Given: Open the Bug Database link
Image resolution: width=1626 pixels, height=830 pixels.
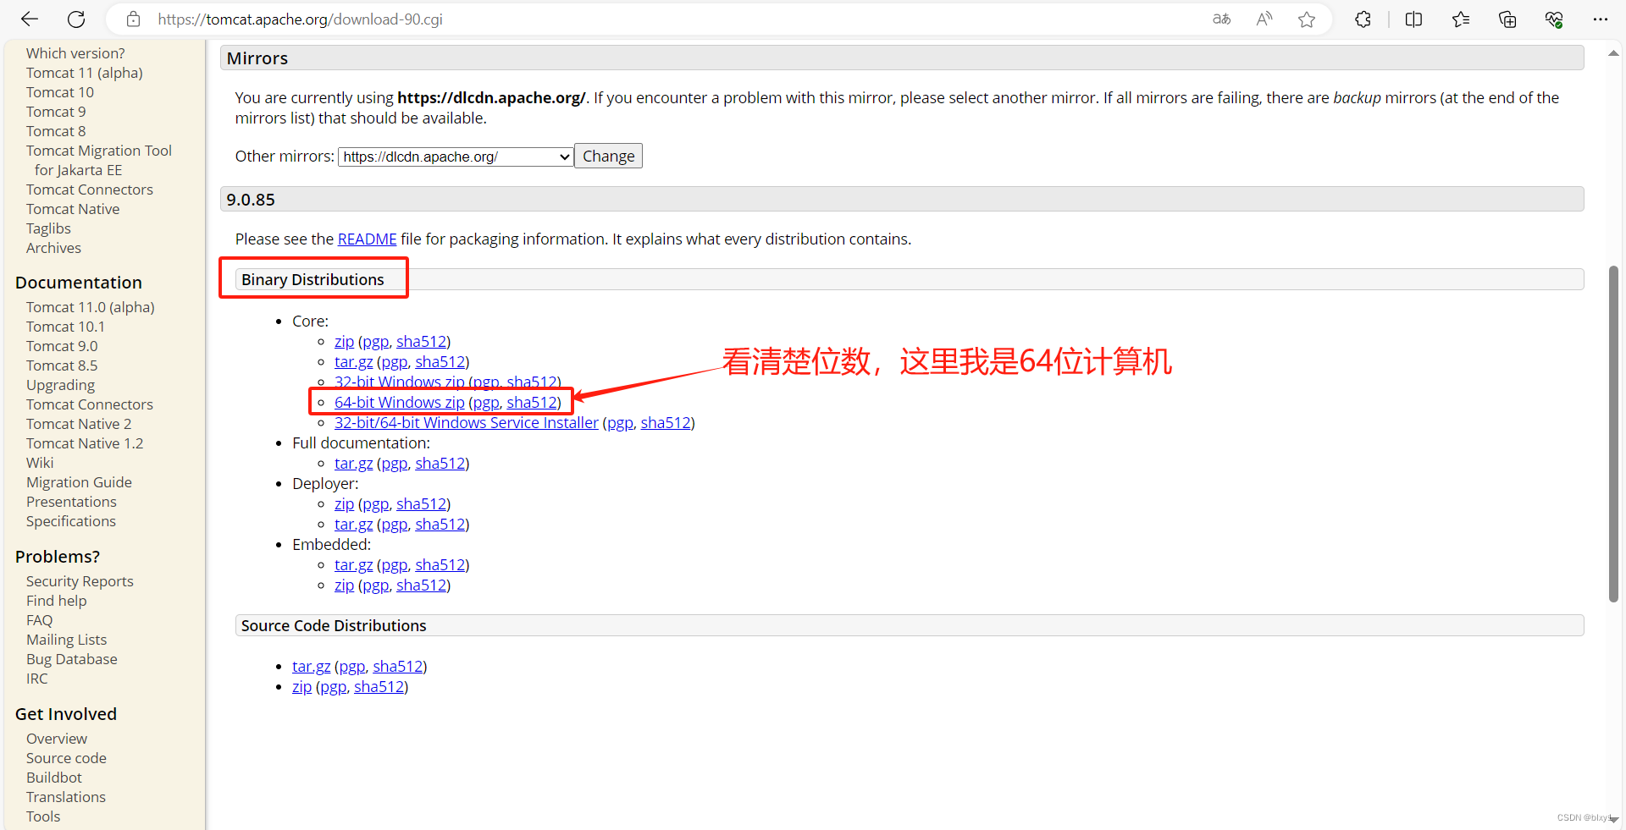Looking at the screenshot, I should (71, 658).
